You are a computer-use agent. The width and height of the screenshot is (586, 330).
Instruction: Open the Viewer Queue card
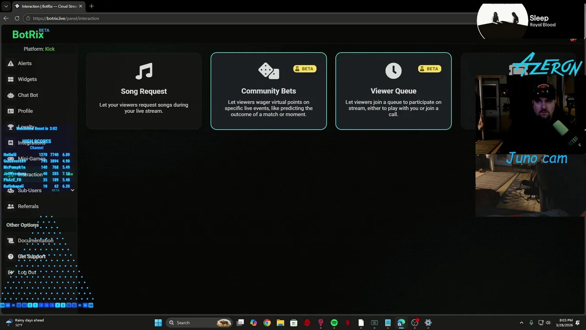[x=393, y=91]
